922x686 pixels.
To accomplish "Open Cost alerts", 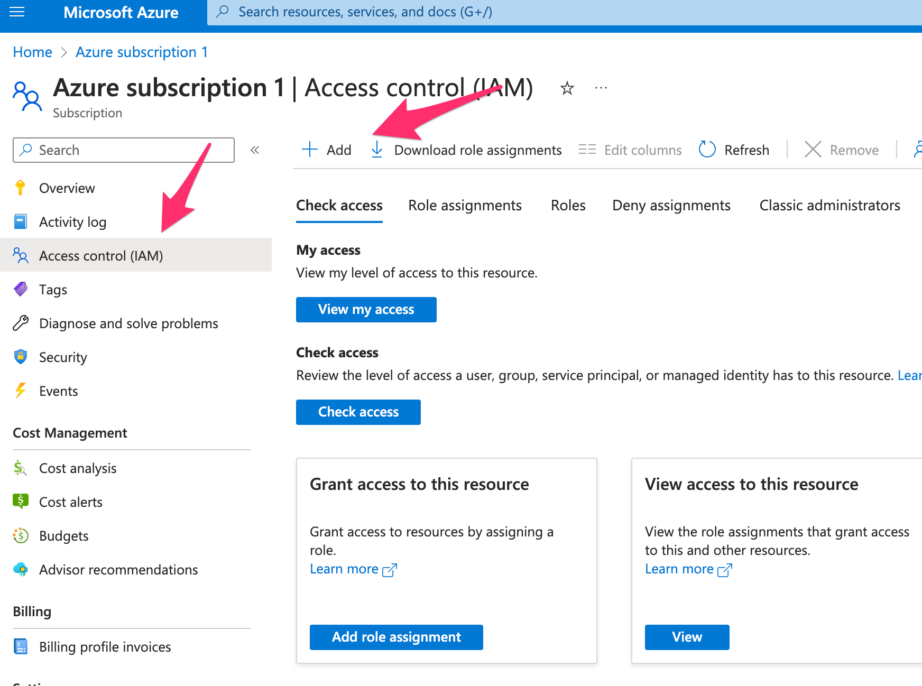I will pyautogui.click(x=136, y=502).
